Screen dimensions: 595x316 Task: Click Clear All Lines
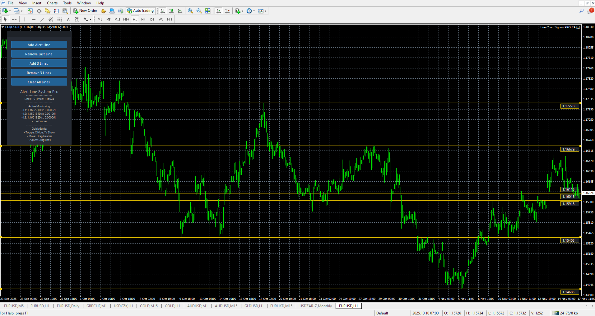39,82
